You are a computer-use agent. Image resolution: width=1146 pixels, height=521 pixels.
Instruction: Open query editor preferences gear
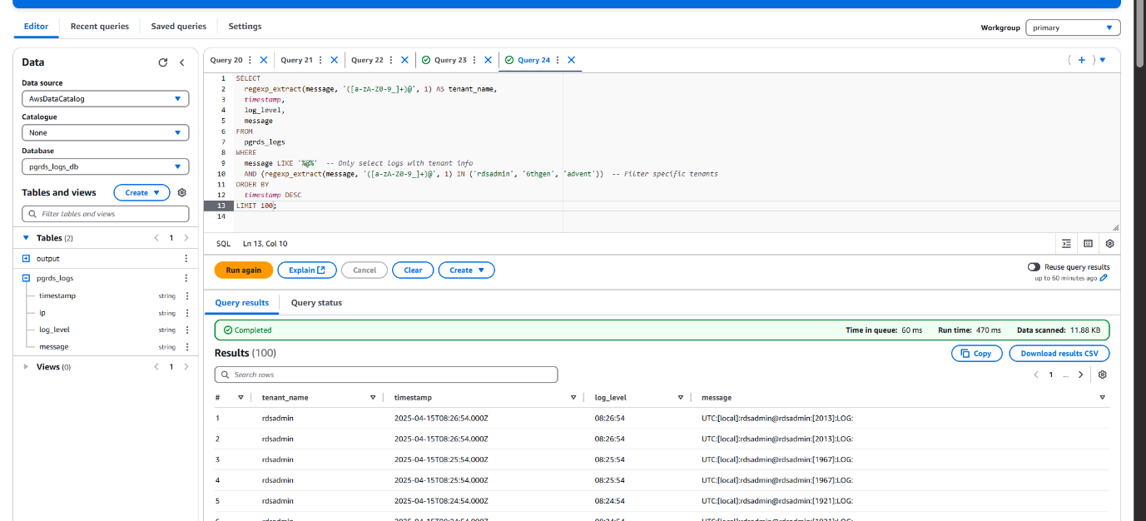coord(1109,244)
